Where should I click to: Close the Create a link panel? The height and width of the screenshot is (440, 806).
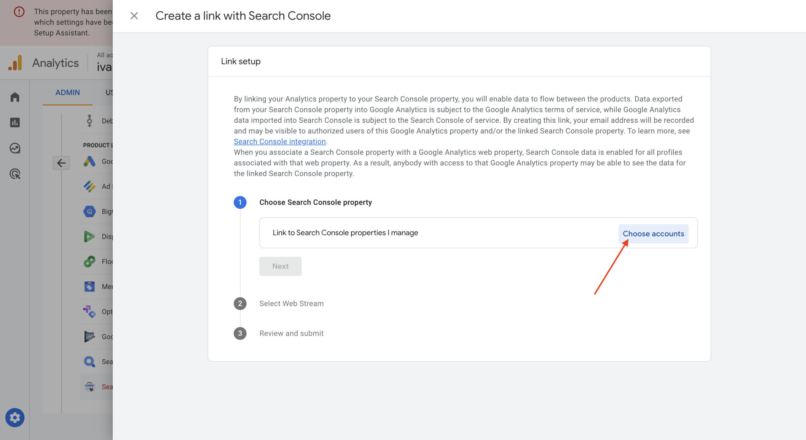pos(134,16)
